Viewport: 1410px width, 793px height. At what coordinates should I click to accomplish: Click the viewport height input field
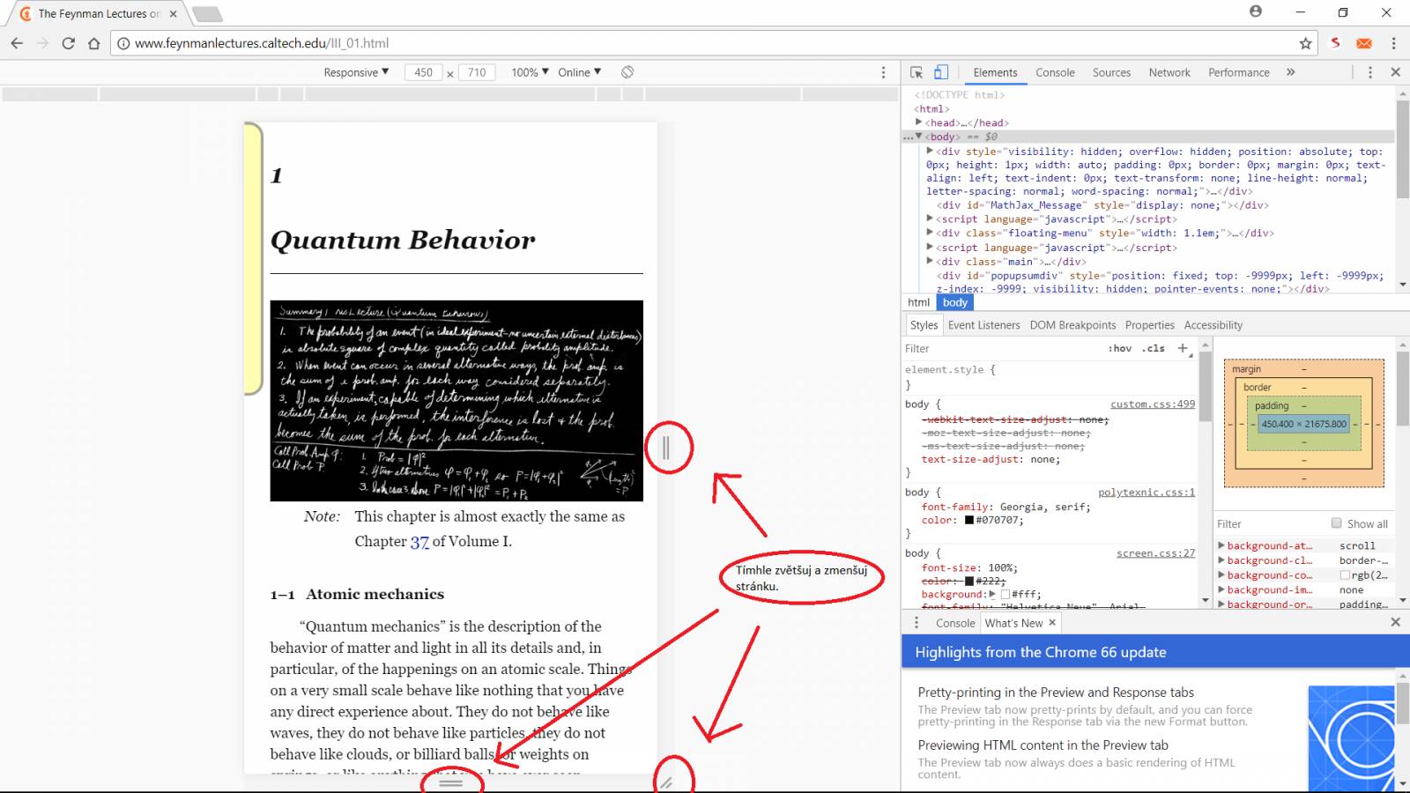tap(477, 72)
